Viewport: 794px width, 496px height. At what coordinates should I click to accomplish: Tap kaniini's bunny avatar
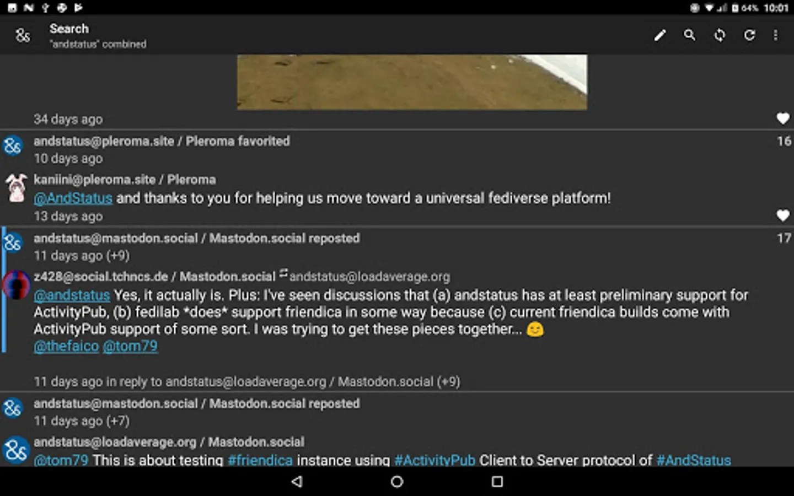pyautogui.click(x=15, y=188)
